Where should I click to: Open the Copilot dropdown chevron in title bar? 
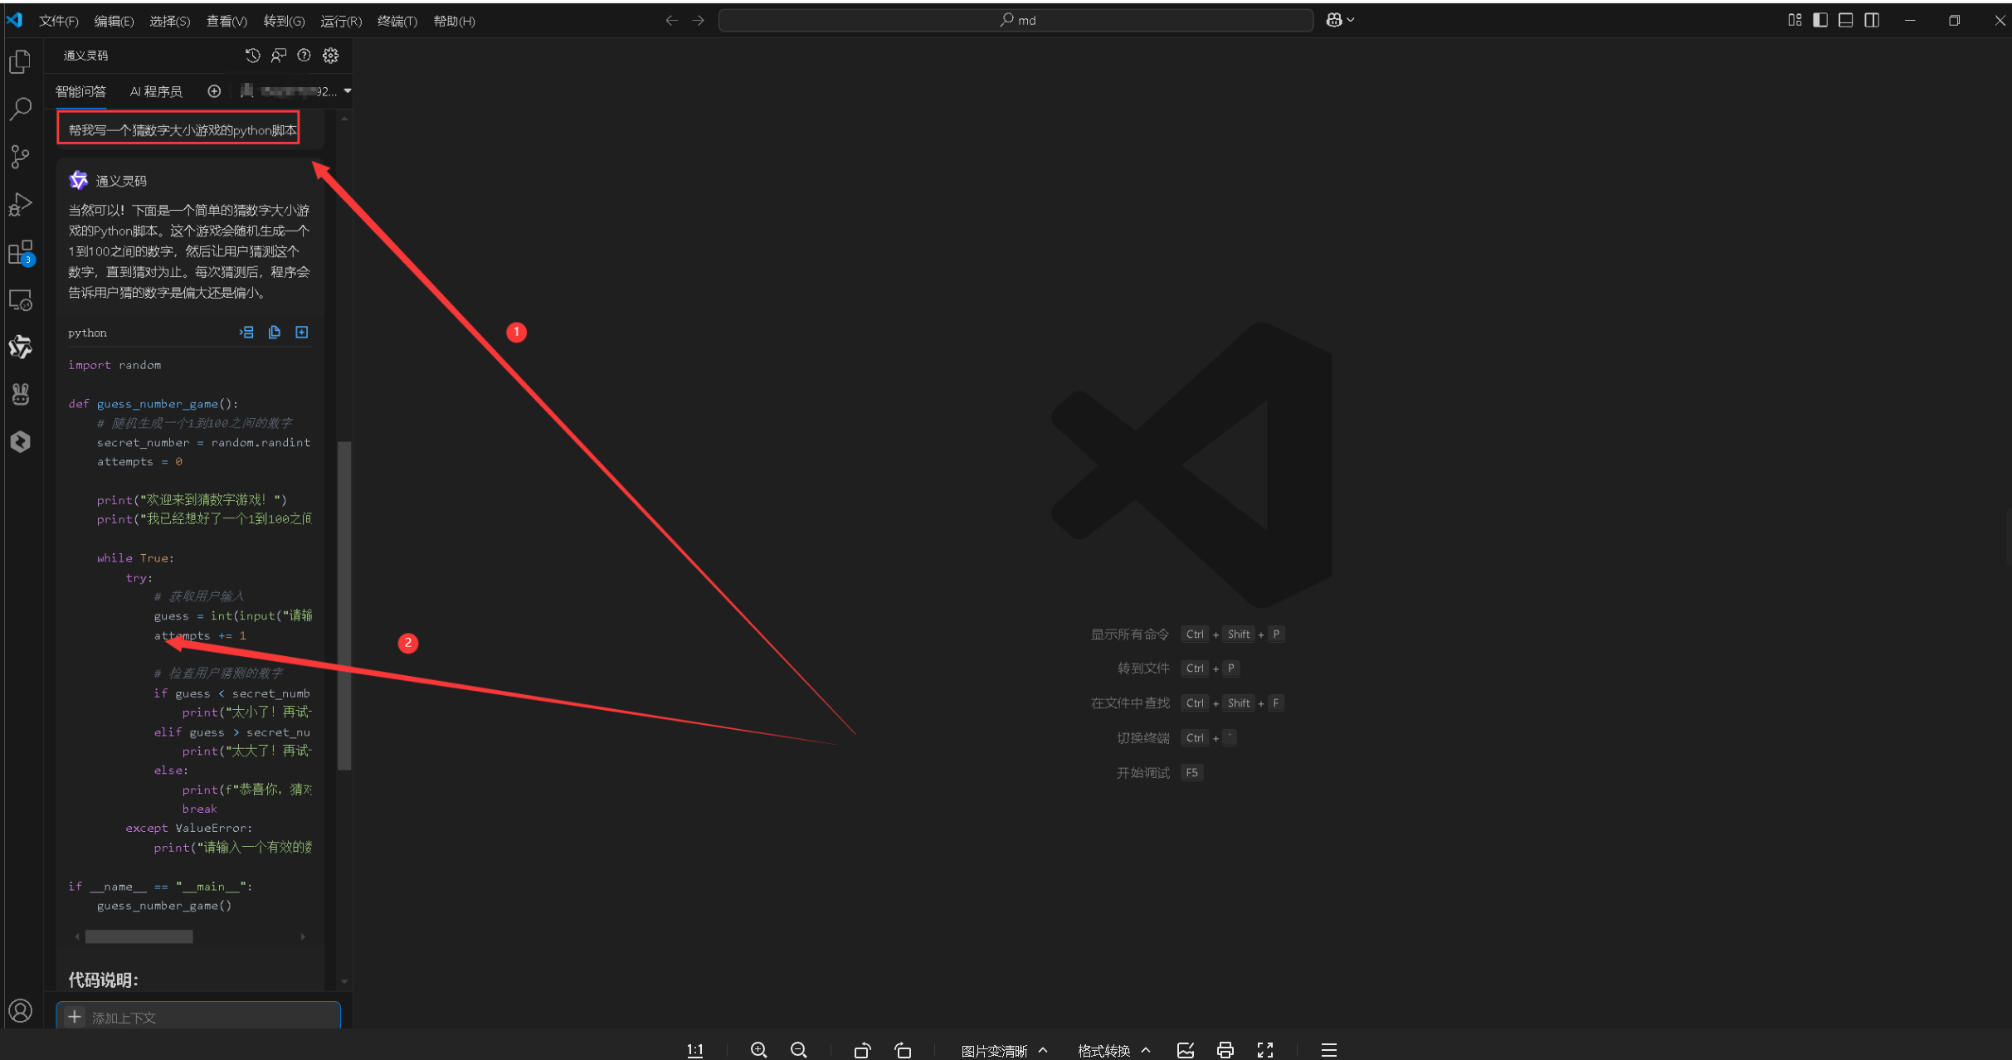(1351, 20)
